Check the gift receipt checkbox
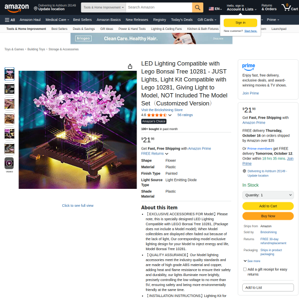The width and height of the screenshot is (299, 299). [x=245, y=269]
